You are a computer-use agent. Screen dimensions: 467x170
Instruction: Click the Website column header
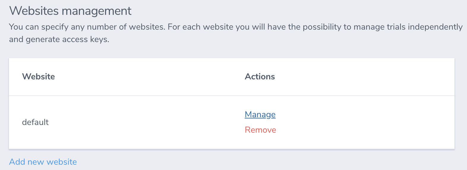[x=39, y=77]
